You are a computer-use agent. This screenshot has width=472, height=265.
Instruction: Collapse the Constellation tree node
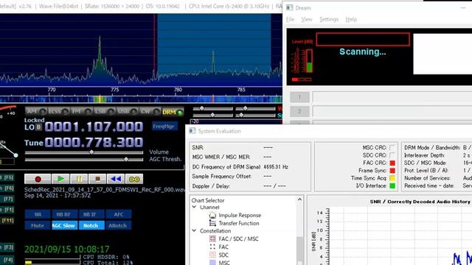tap(194, 230)
